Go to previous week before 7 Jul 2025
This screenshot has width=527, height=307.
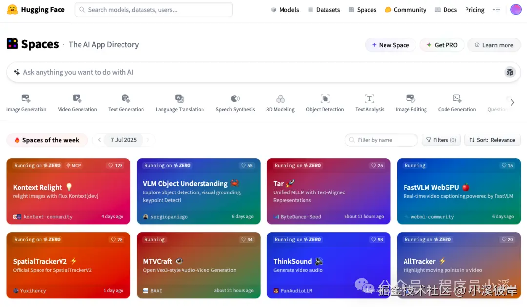pos(100,140)
